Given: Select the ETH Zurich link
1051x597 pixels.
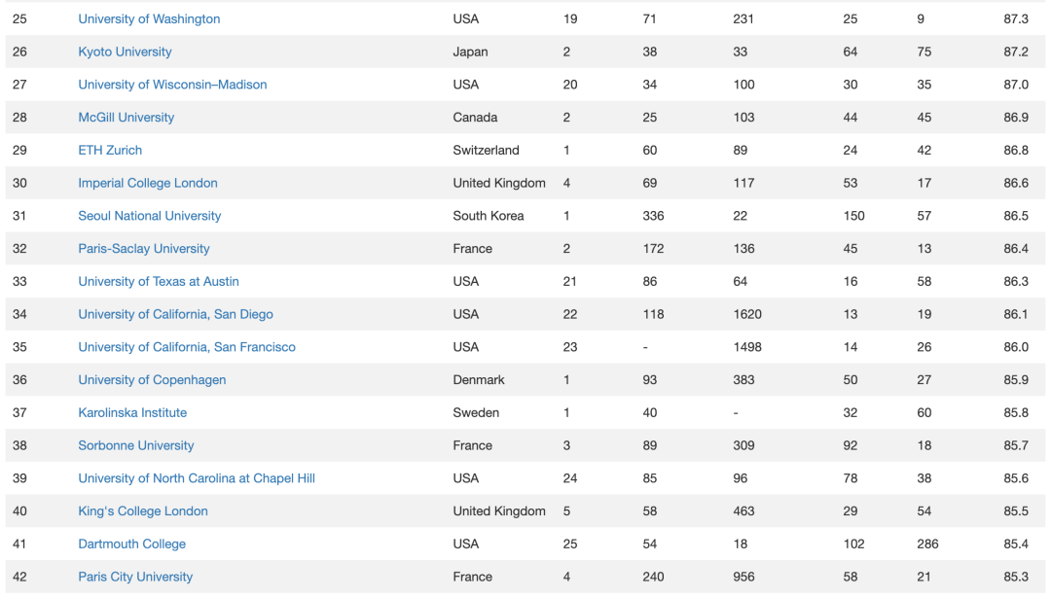Looking at the screenshot, I should 110,150.
